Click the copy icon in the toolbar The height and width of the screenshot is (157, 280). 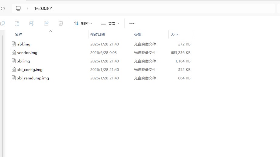coord(2,23)
